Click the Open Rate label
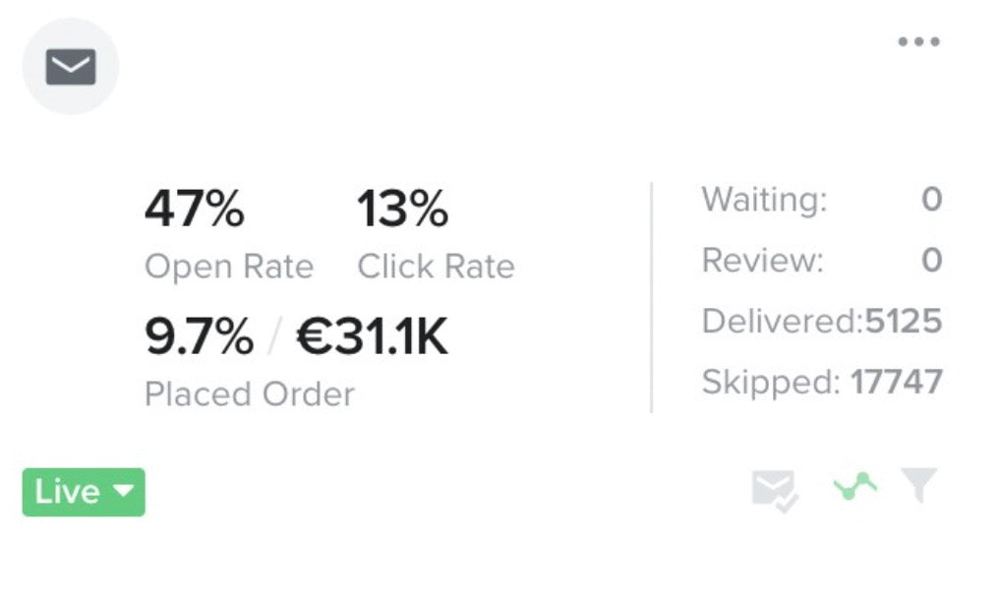 click(x=228, y=267)
